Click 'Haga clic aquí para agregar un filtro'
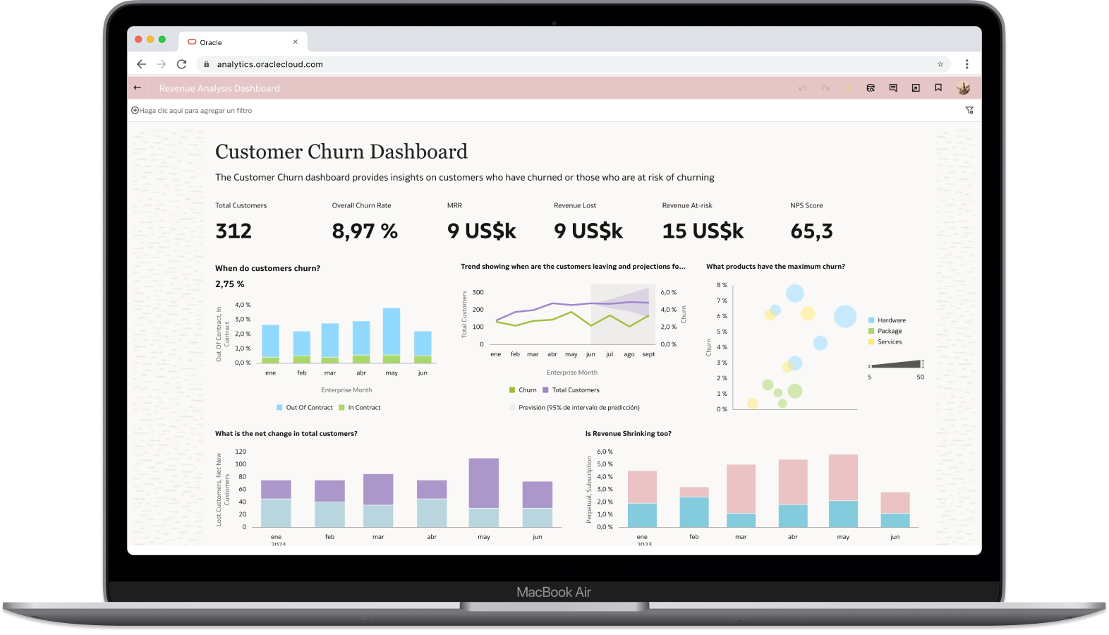Image resolution: width=1109 pixels, height=635 pixels. 195,111
